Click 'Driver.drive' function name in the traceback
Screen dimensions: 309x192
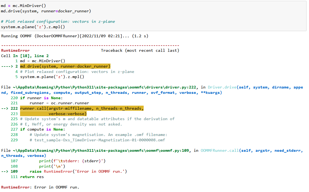point(222,87)
